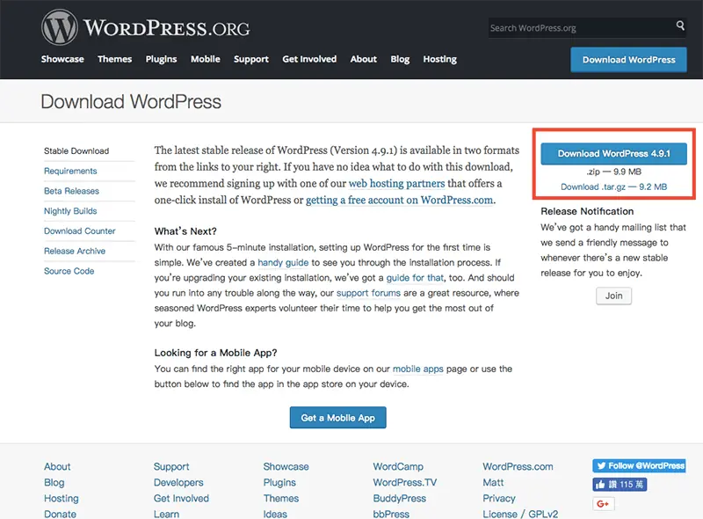Click footer Blog link

pyautogui.click(x=54, y=483)
